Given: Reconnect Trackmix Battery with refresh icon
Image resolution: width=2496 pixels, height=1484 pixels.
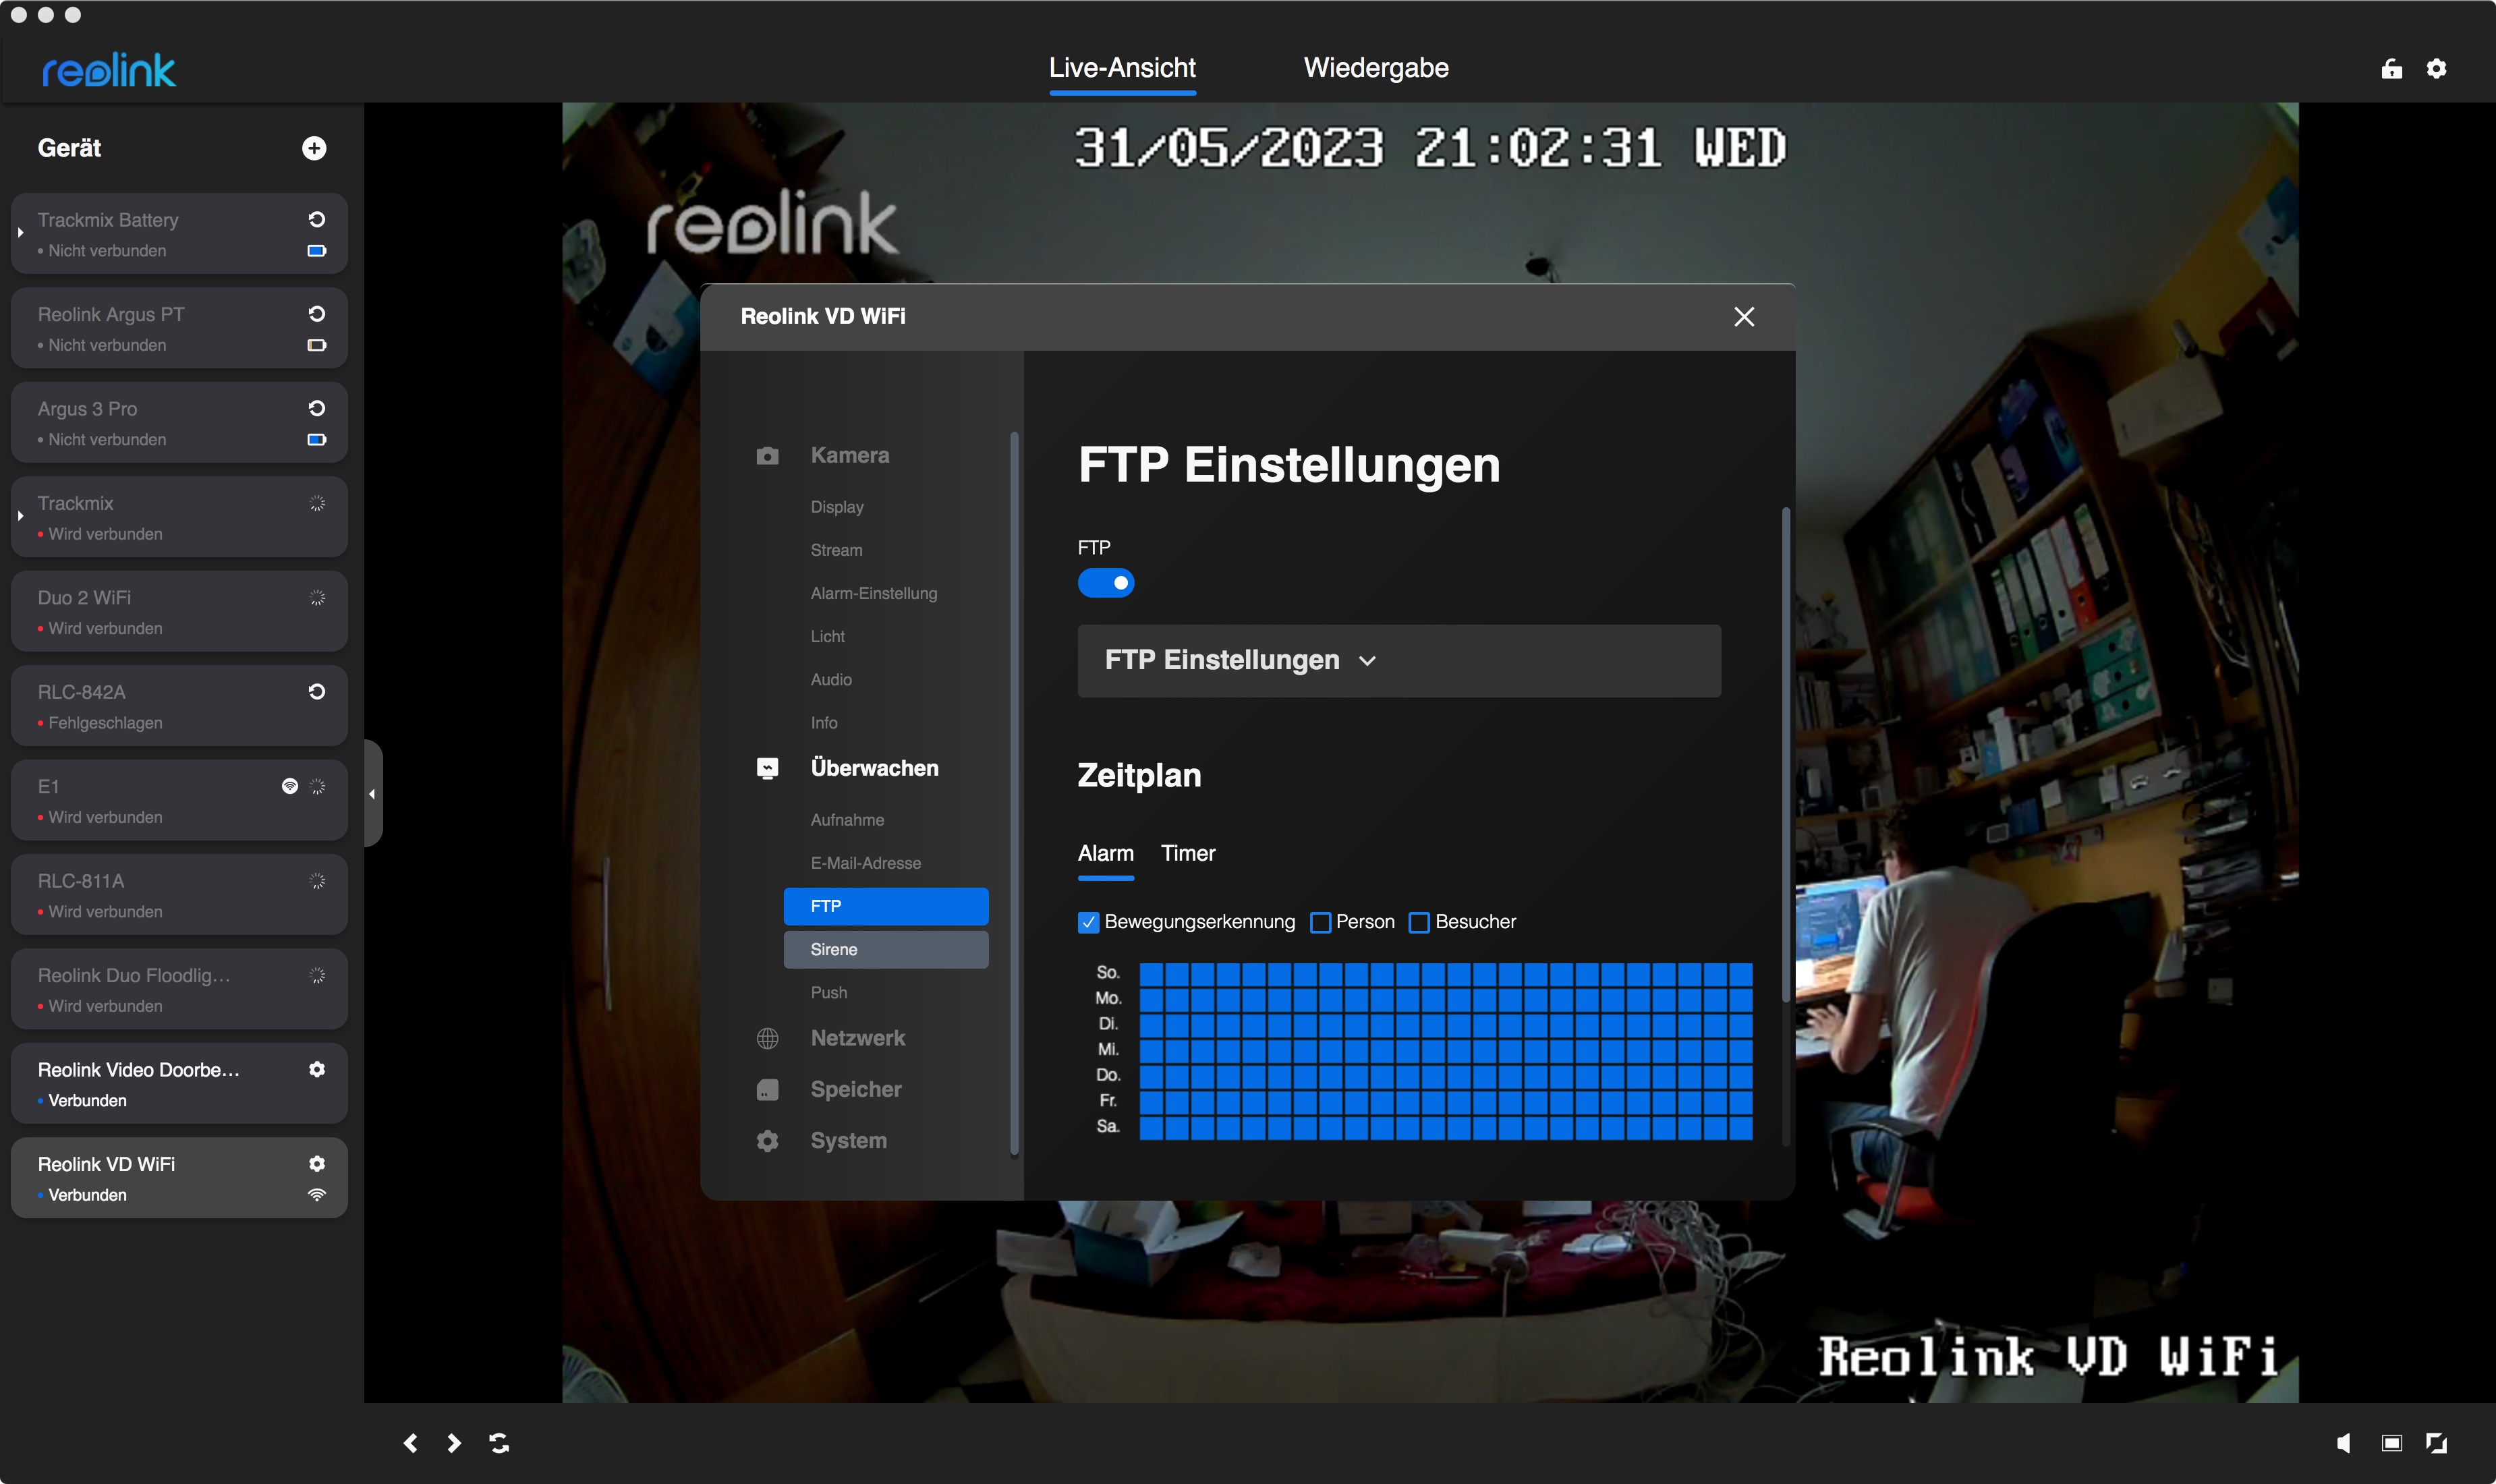Looking at the screenshot, I should [x=317, y=219].
